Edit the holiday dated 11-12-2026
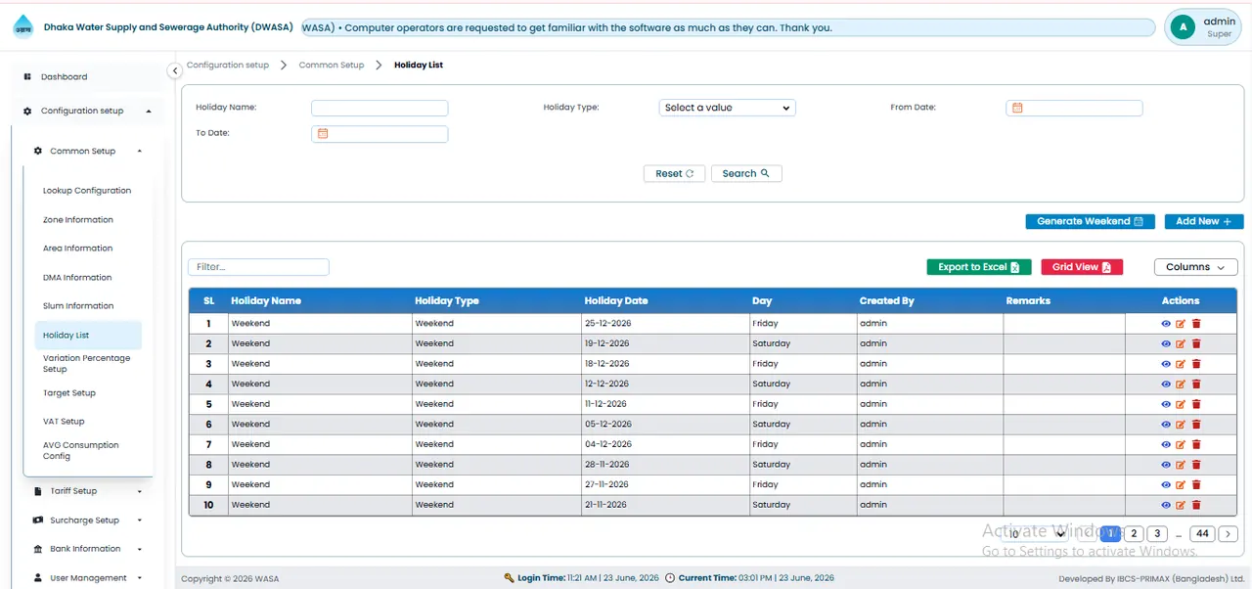This screenshot has width=1252, height=589. (x=1181, y=404)
